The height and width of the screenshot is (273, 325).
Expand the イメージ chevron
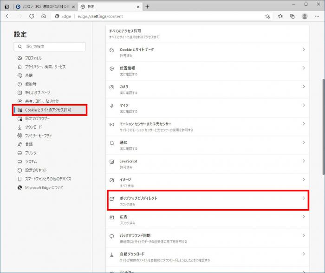tap(304, 180)
